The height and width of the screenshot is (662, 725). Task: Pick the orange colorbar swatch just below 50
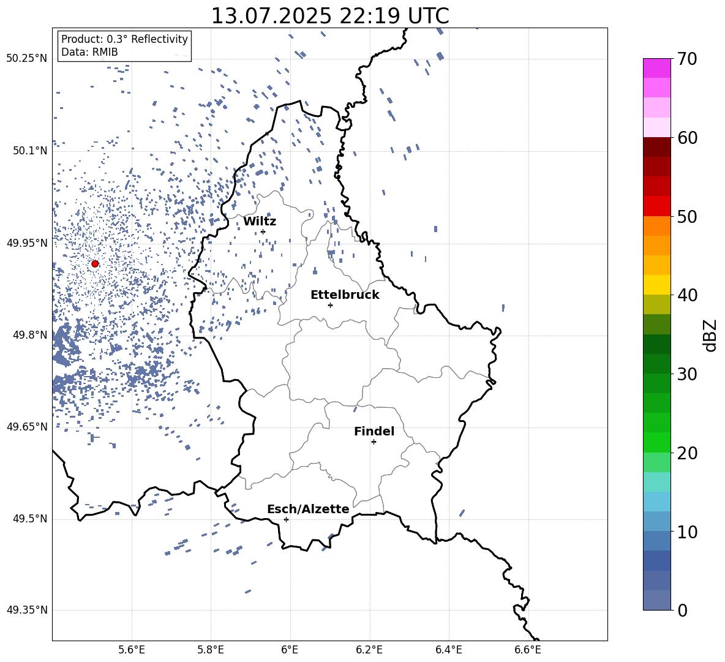coord(657,226)
